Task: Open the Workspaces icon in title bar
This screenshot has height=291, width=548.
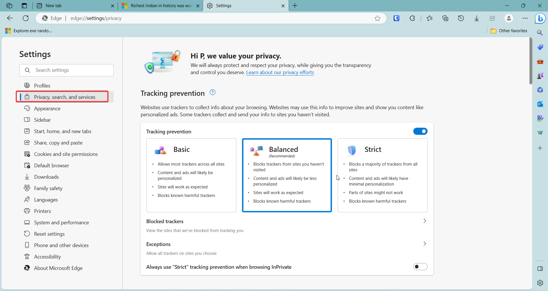Action: (9, 6)
